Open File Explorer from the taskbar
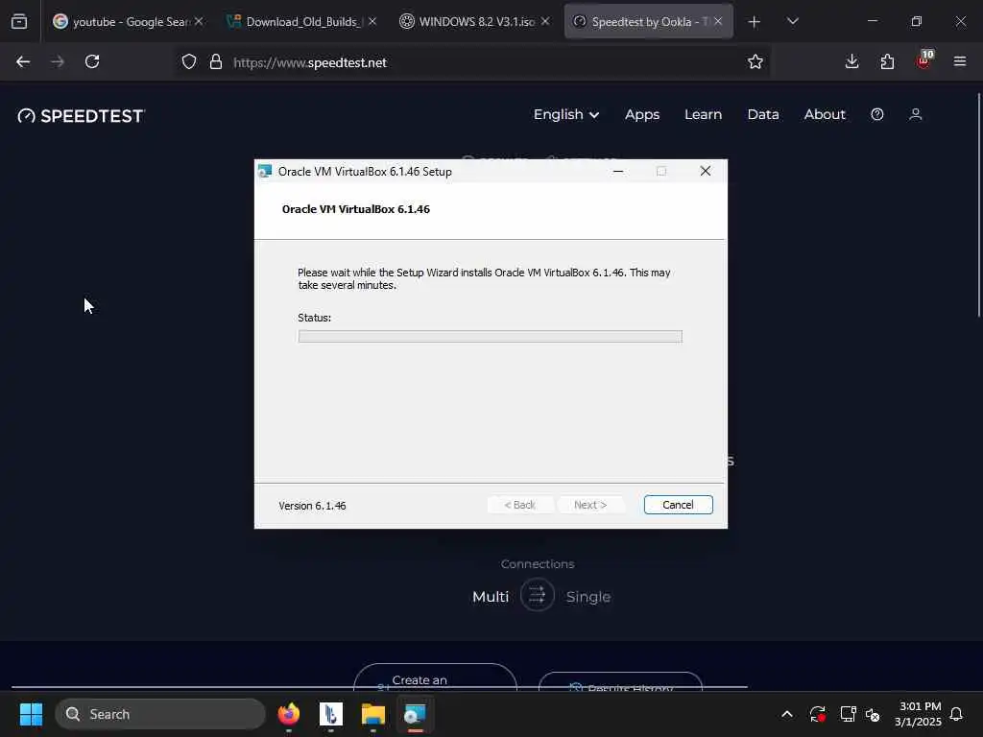Image resolution: width=983 pixels, height=737 pixels. click(373, 714)
